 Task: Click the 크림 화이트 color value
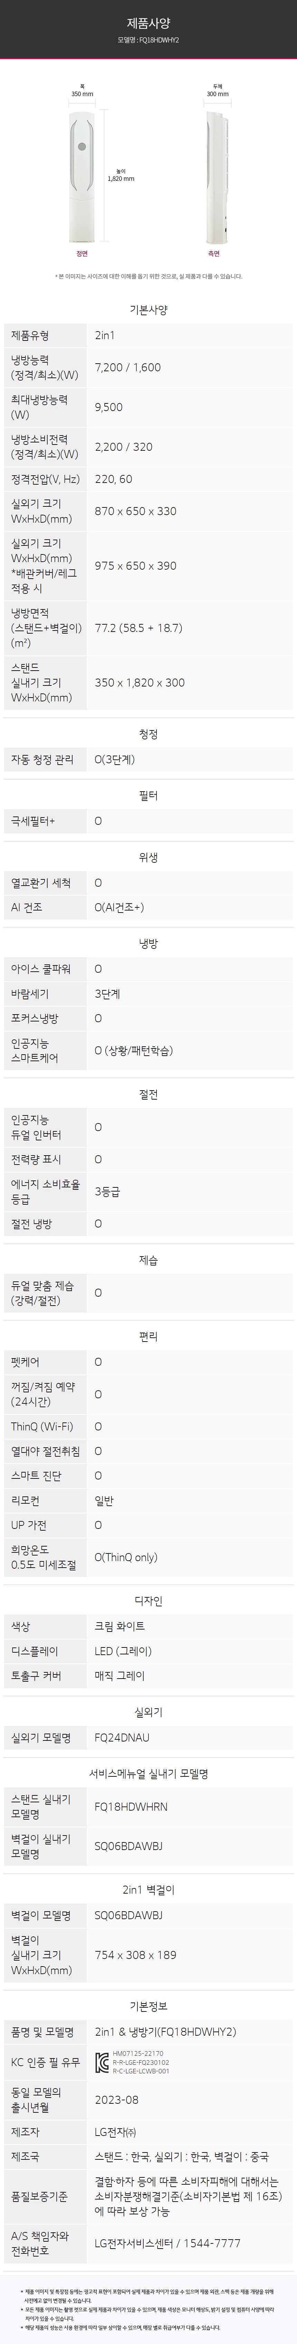coord(119,1626)
